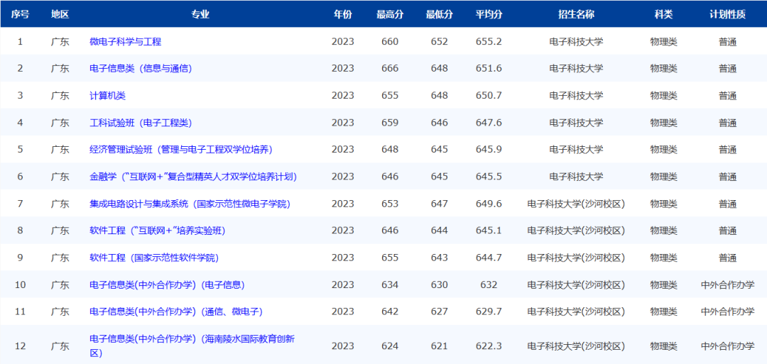Open the 集成电路设计与集成系统 link

190,203
